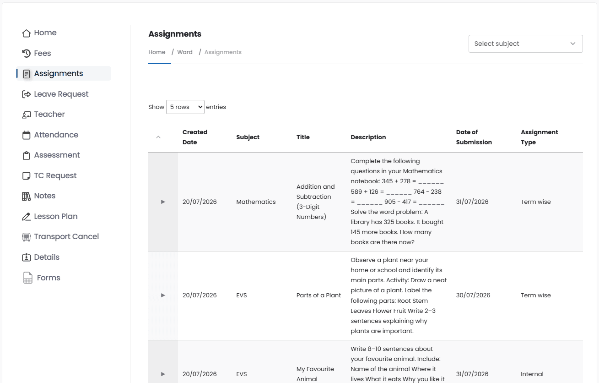This screenshot has width=599, height=383.
Task: Click the Assessment clipboard icon
Action: point(27,155)
